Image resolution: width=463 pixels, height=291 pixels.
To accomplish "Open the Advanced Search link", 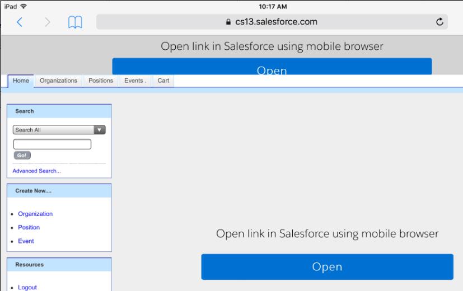I will [x=36, y=171].
